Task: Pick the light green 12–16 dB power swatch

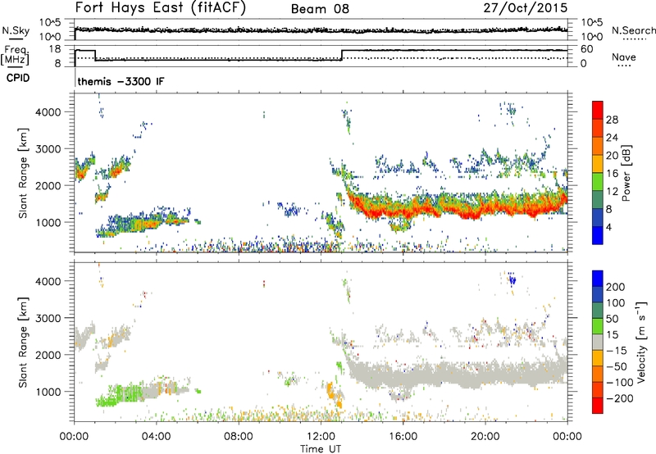Action: point(598,182)
